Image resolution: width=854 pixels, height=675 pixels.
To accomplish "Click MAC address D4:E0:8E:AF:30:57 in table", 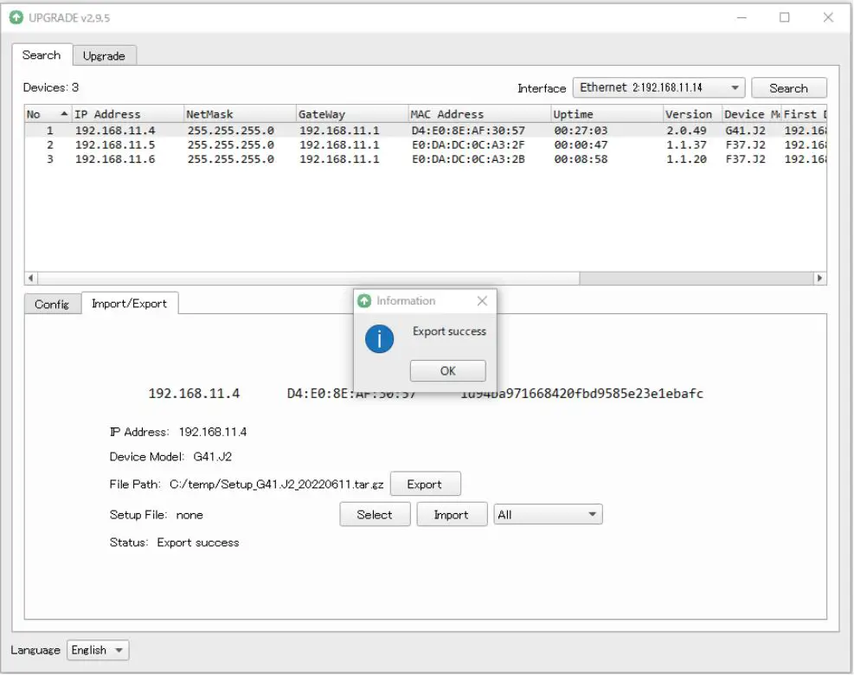I will 468,131.
